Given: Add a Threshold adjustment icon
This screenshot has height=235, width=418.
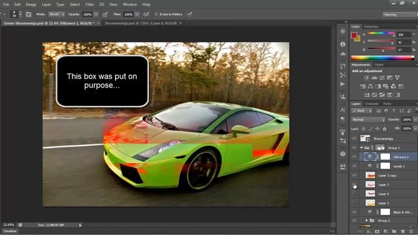Looking at the screenshot, I should coord(382,95).
